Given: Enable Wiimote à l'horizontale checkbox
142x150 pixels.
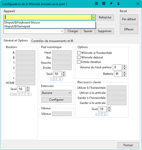Looking at the screenshot, I should [79, 53].
